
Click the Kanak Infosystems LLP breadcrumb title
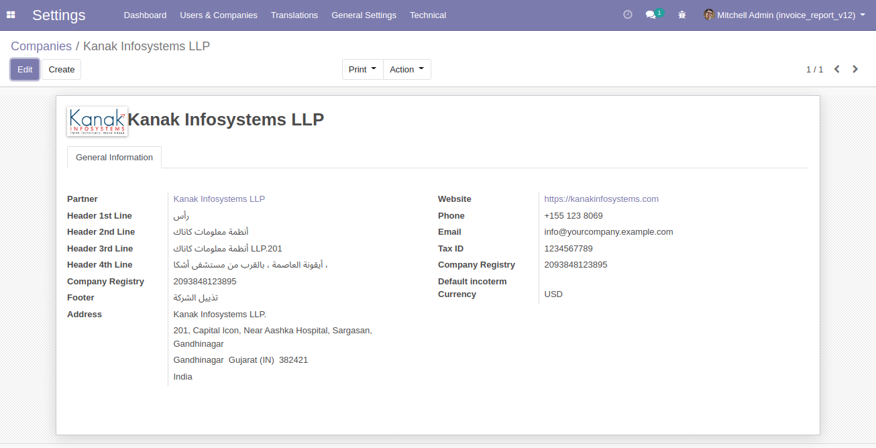(146, 46)
